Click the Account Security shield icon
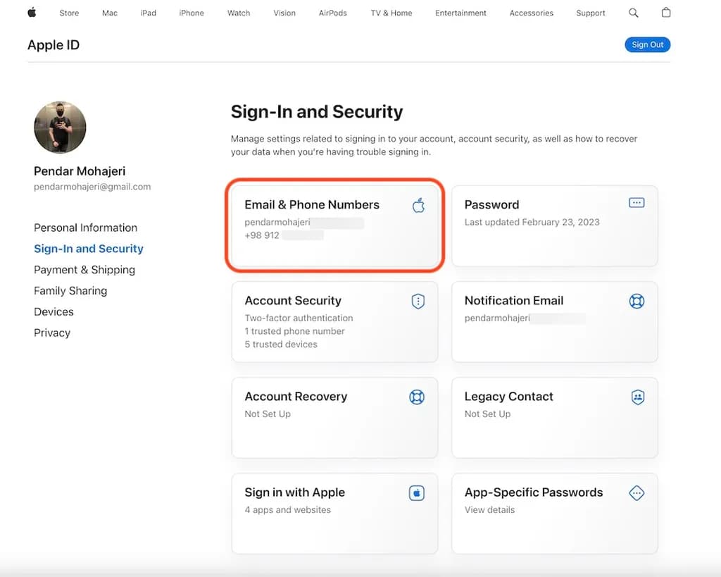The height and width of the screenshot is (577, 721). pos(418,302)
